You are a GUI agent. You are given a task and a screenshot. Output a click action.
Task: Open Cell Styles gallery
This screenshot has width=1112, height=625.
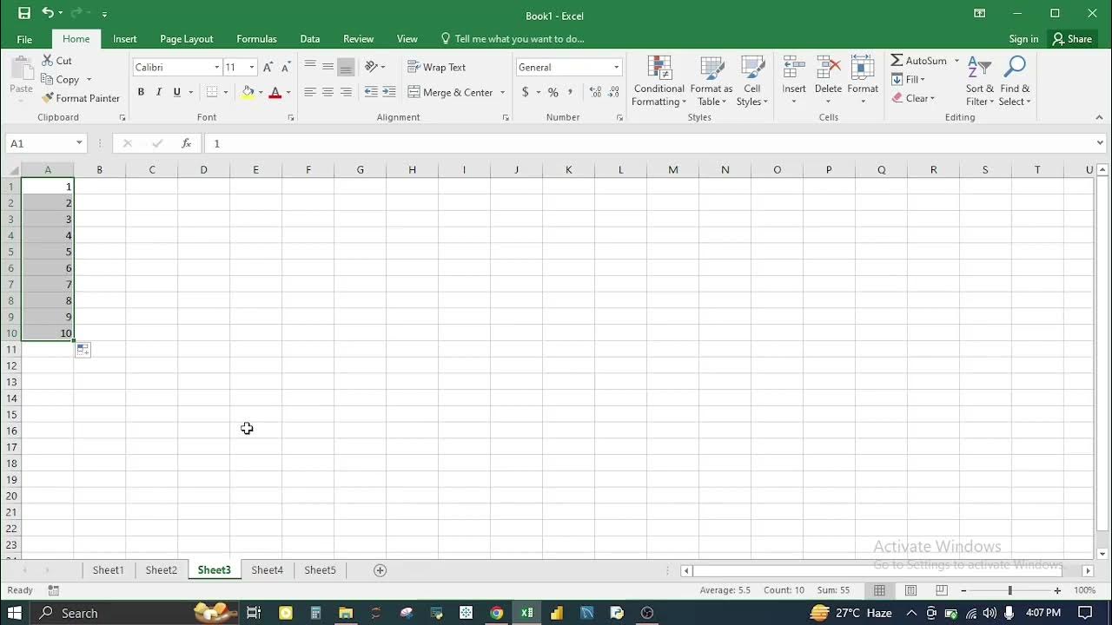coord(752,82)
